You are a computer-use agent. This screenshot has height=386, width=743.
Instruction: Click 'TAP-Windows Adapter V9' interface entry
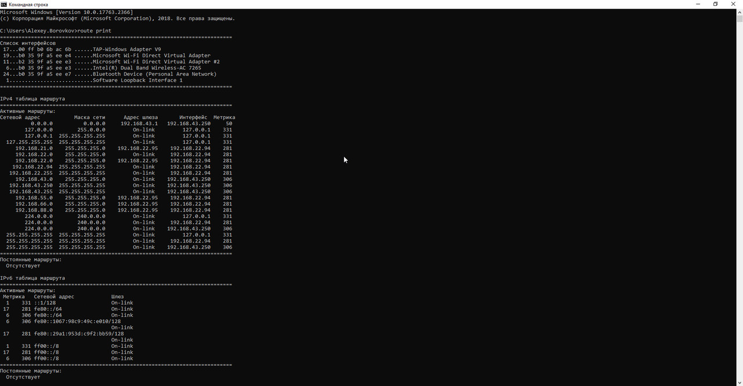click(127, 49)
